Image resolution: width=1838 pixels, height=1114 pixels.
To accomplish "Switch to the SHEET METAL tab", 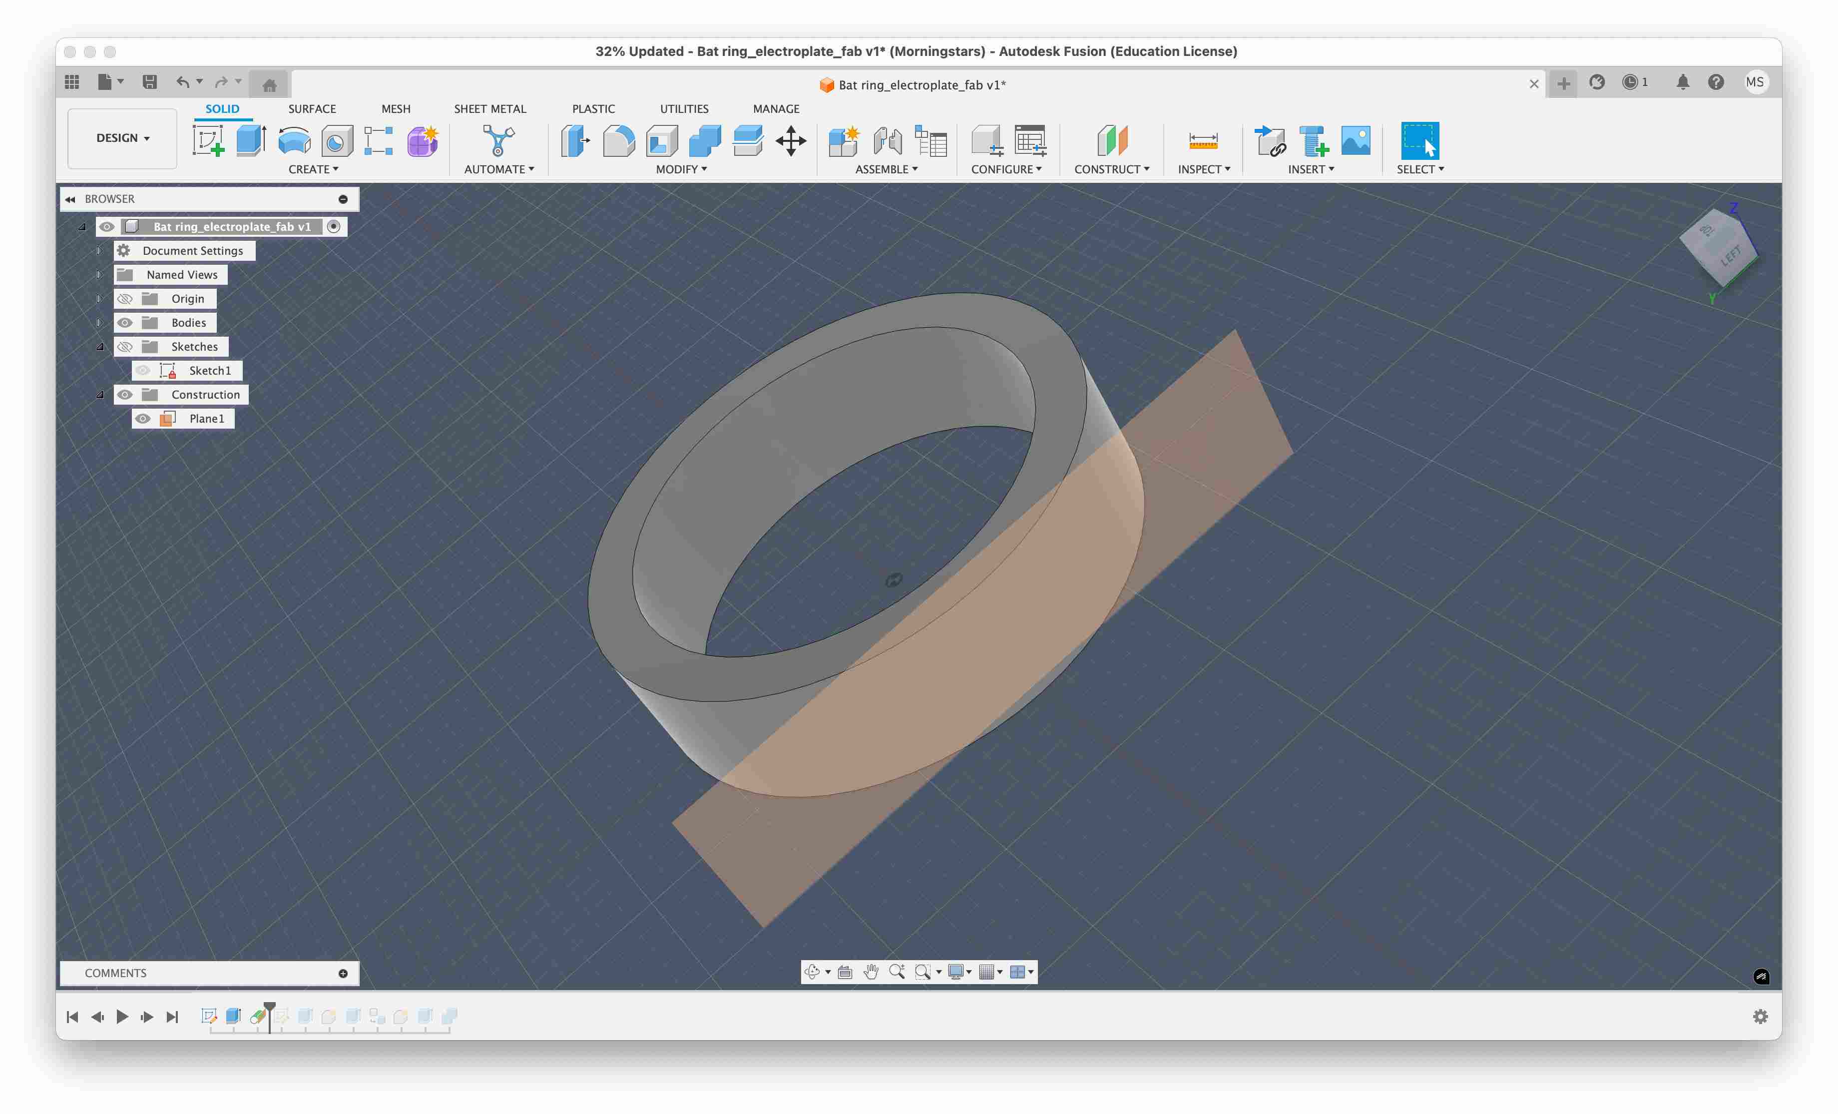I will (x=490, y=109).
